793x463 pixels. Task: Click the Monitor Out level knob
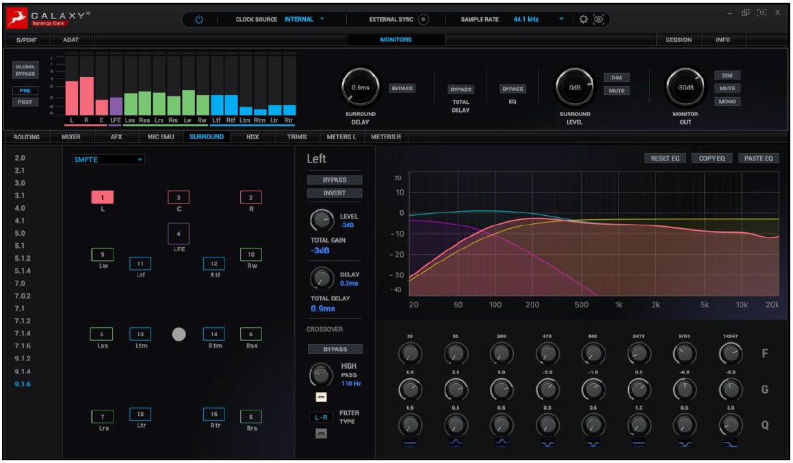pos(685,87)
